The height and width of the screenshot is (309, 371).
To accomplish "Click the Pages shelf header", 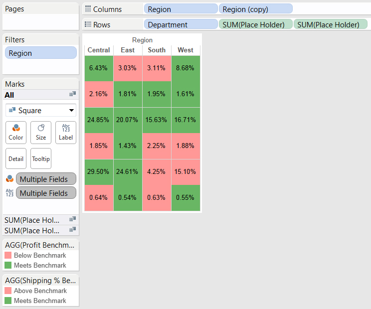I will coord(41,9).
